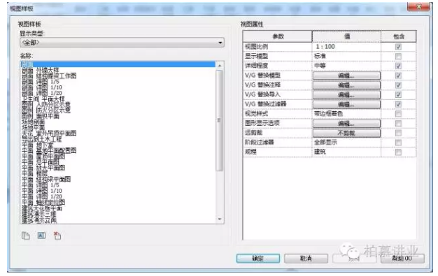Image resolution: width=438 pixels, height=276 pixels.
Task: Click the duplicate view template icon
Action: [26, 235]
